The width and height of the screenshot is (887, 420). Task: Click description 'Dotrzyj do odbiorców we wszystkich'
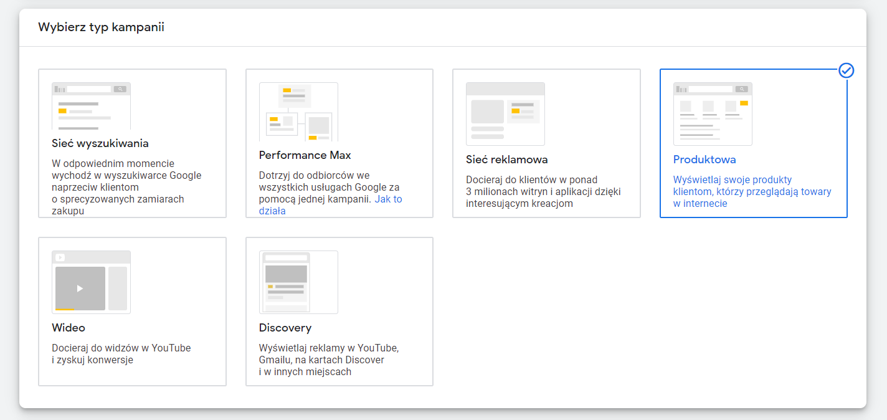coord(330,193)
